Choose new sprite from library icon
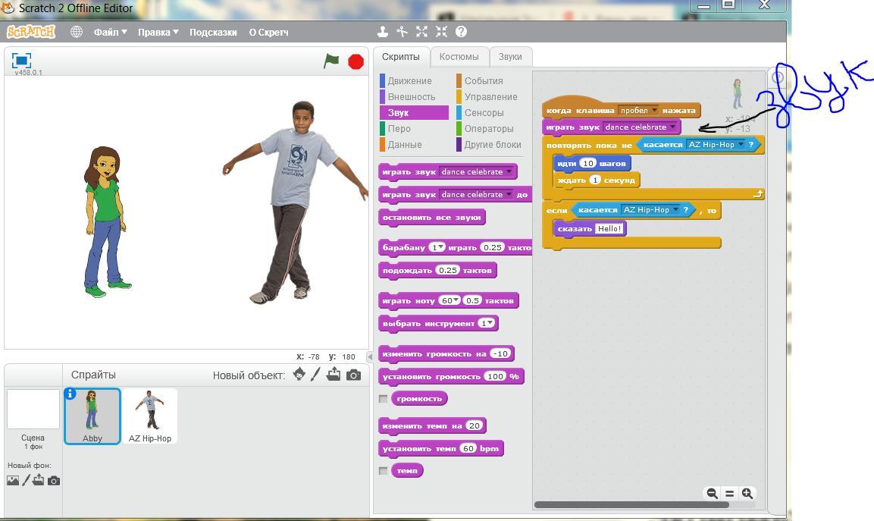This screenshot has height=521, width=874. pos(299,375)
